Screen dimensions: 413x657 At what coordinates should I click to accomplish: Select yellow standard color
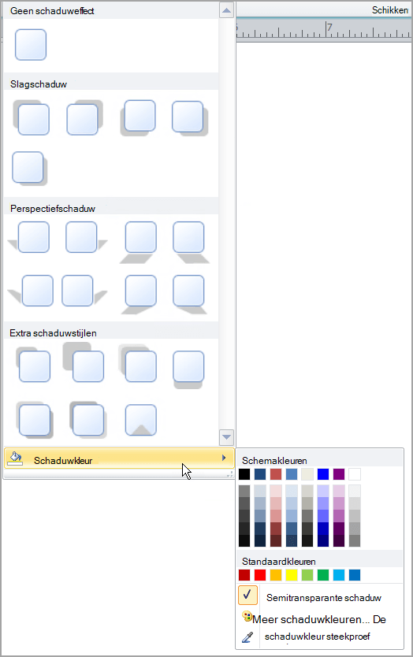click(292, 575)
